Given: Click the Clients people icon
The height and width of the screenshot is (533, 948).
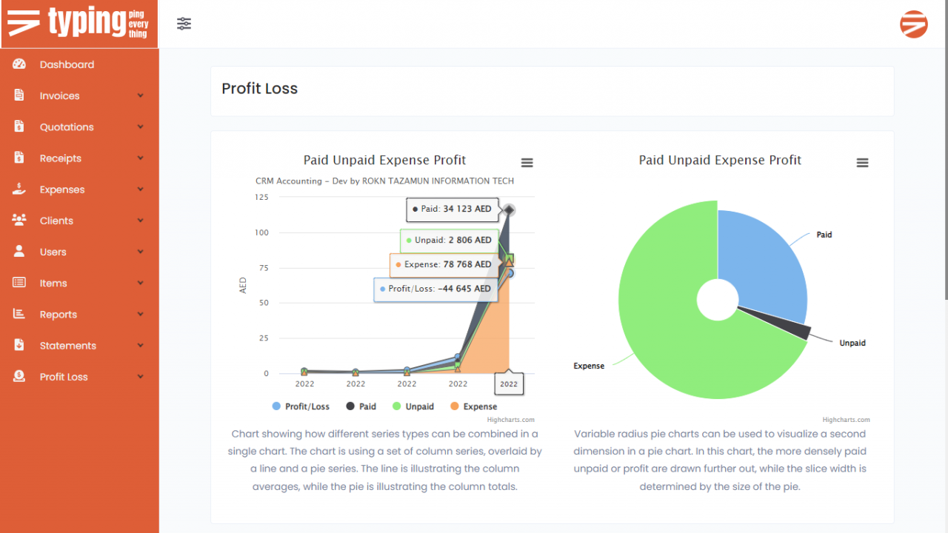Looking at the screenshot, I should 19,220.
